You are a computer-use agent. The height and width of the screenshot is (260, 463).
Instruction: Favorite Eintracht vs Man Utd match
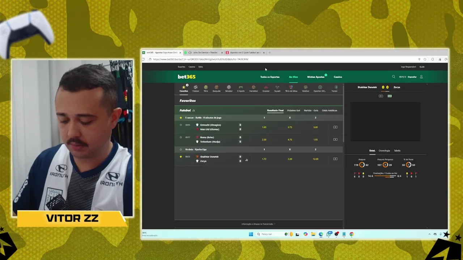pyautogui.click(x=181, y=125)
